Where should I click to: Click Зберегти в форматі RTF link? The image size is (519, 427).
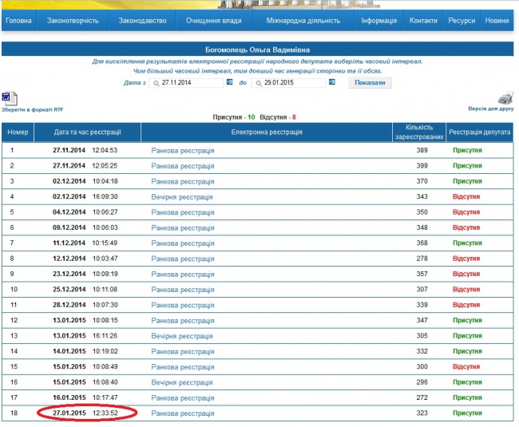(x=31, y=109)
